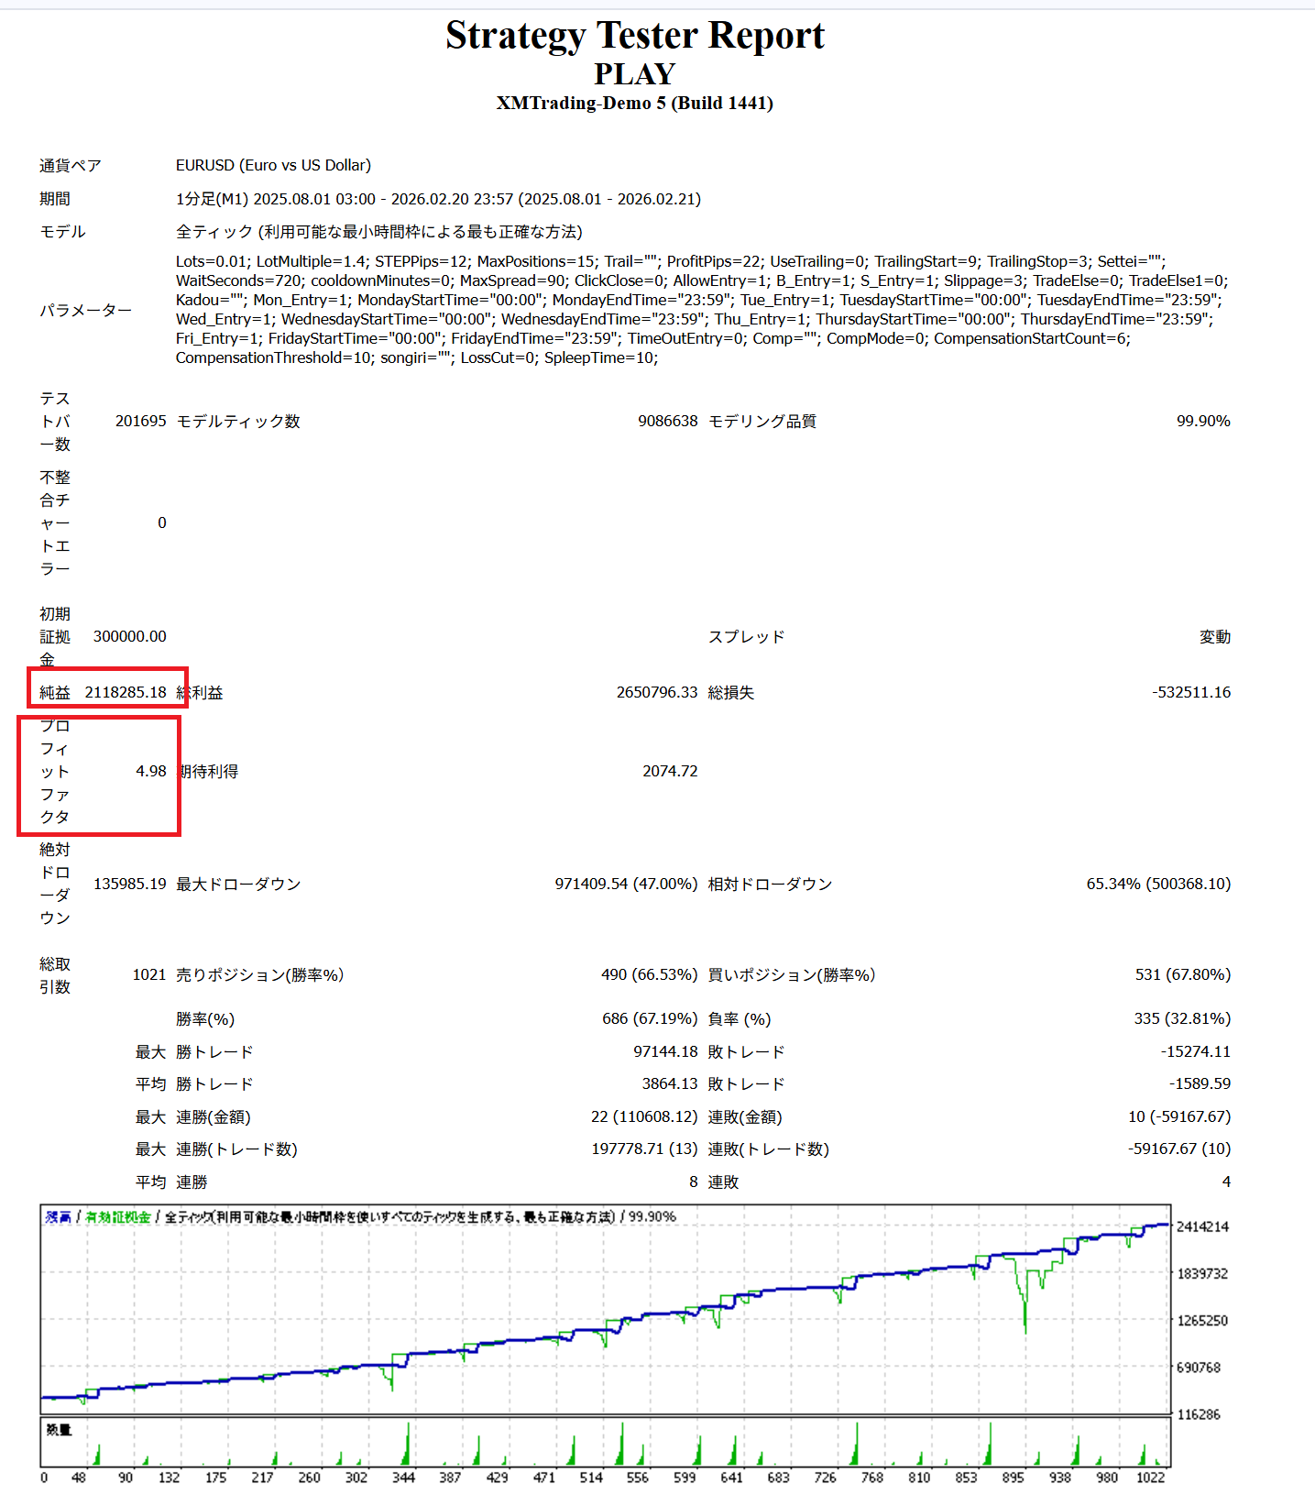Click the 1分足(M1) test period value
The height and width of the screenshot is (1495, 1315).
coord(438,199)
